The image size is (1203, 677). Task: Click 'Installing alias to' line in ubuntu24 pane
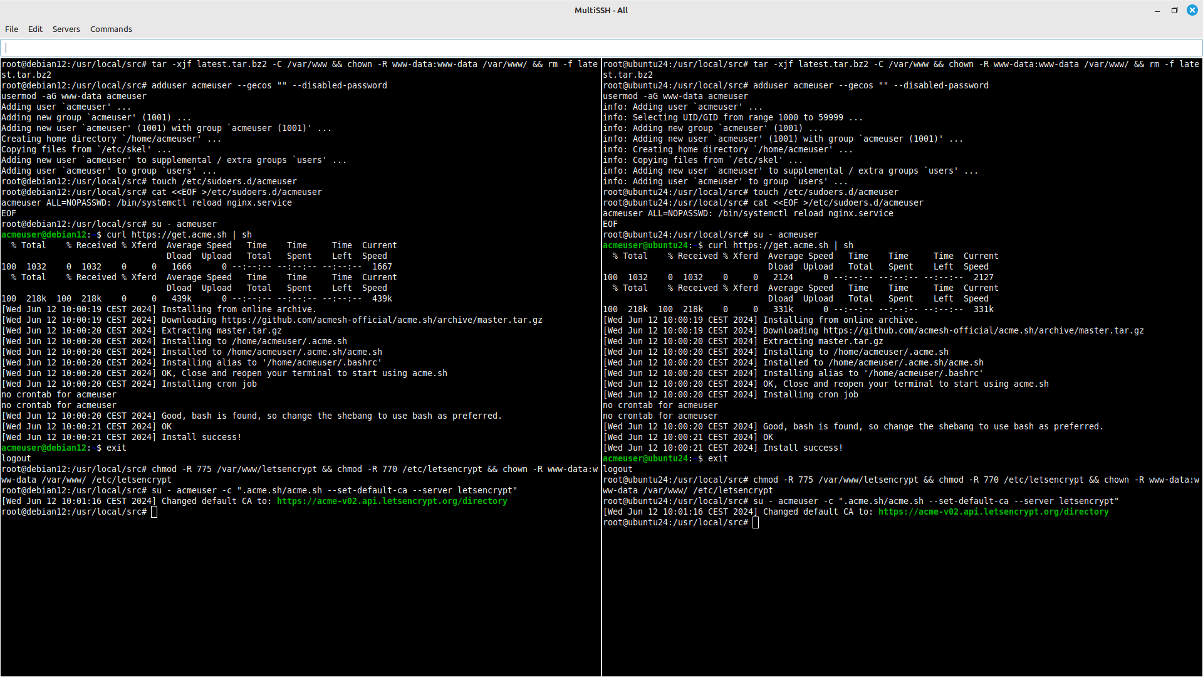793,373
